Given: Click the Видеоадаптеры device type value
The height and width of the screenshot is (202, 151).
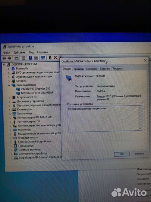Looking at the screenshot, I should [x=106, y=86].
